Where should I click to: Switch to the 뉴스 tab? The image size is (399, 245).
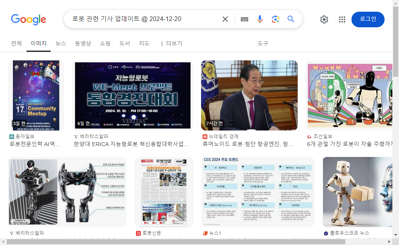(61, 44)
